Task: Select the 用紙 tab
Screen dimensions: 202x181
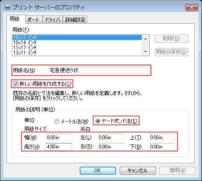Action: [15, 19]
